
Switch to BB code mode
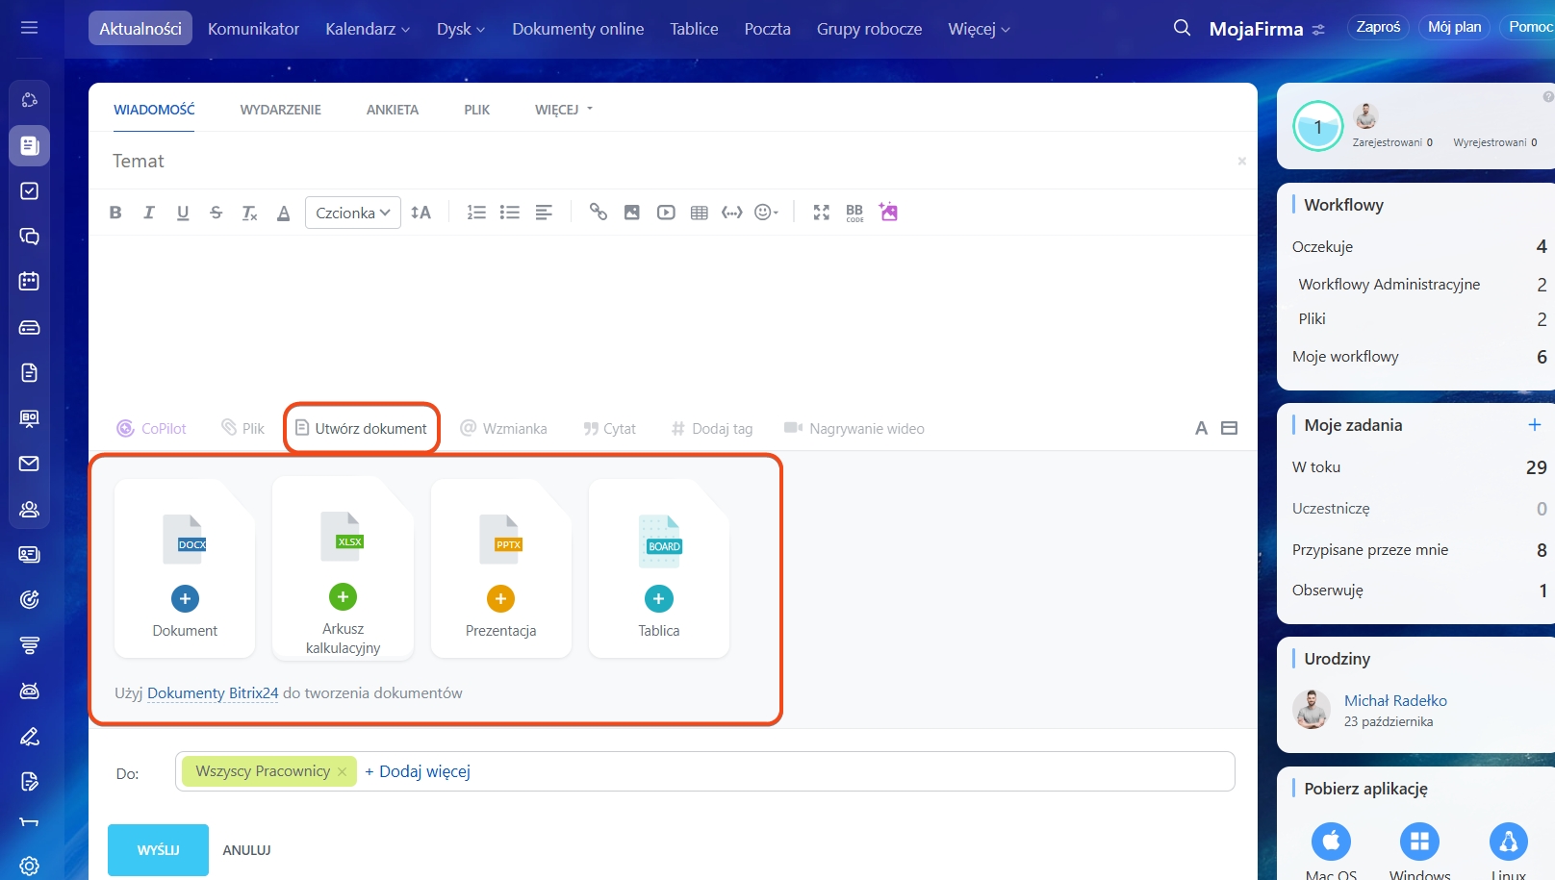(x=854, y=213)
